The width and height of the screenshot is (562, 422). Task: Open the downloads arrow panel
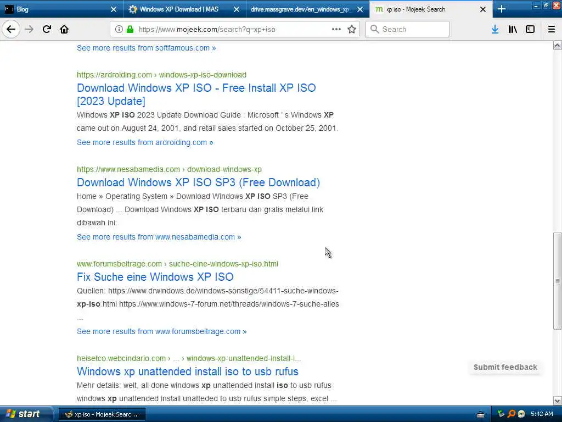pyautogui.click(x=495, y=29)
